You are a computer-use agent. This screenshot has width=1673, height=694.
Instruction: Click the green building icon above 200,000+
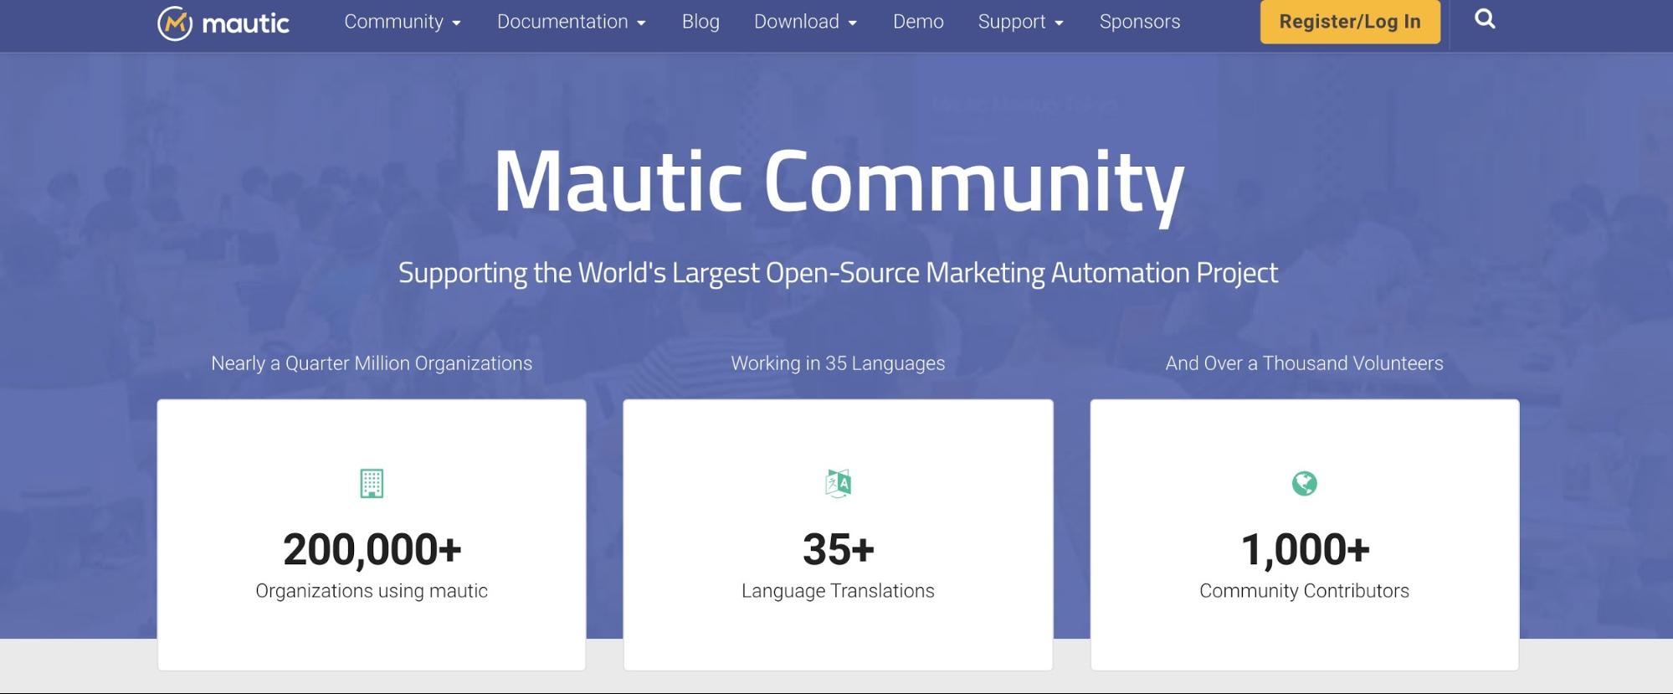pos(372,483)
